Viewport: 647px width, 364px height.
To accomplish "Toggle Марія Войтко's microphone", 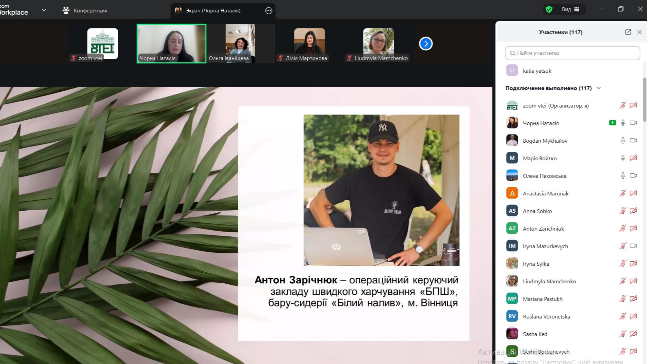I will (x=623, y=158).
